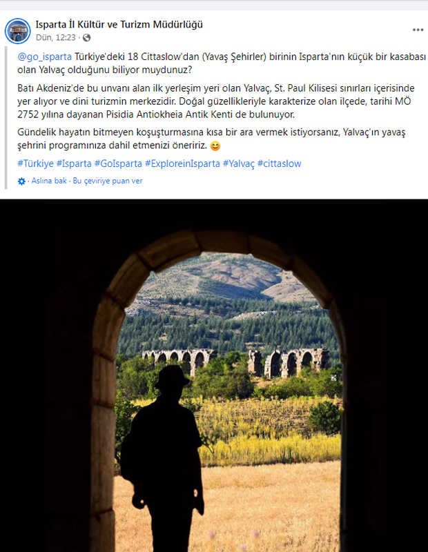Viewport: 428px width, 552px height.
Task: Click the Dün, 12:23 timestamp
Action: [x=56, y=37]
